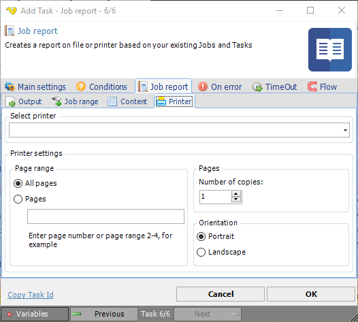Viewport: 358px width, 322px height.
Task: Open the Job range sub-tab
Action: (x=75, y=101)
